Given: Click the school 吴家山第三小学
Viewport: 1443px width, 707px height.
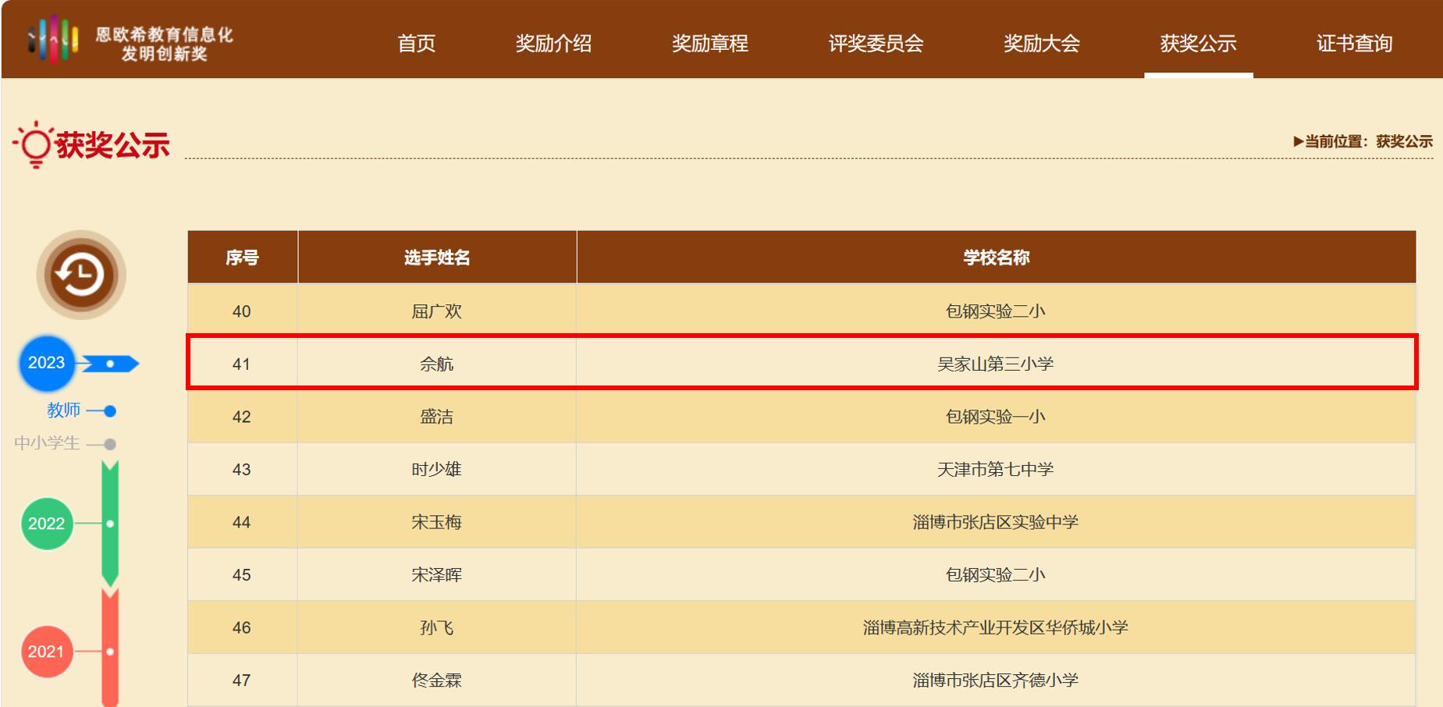Looking at the screenshot, I should tap(996, 364).
